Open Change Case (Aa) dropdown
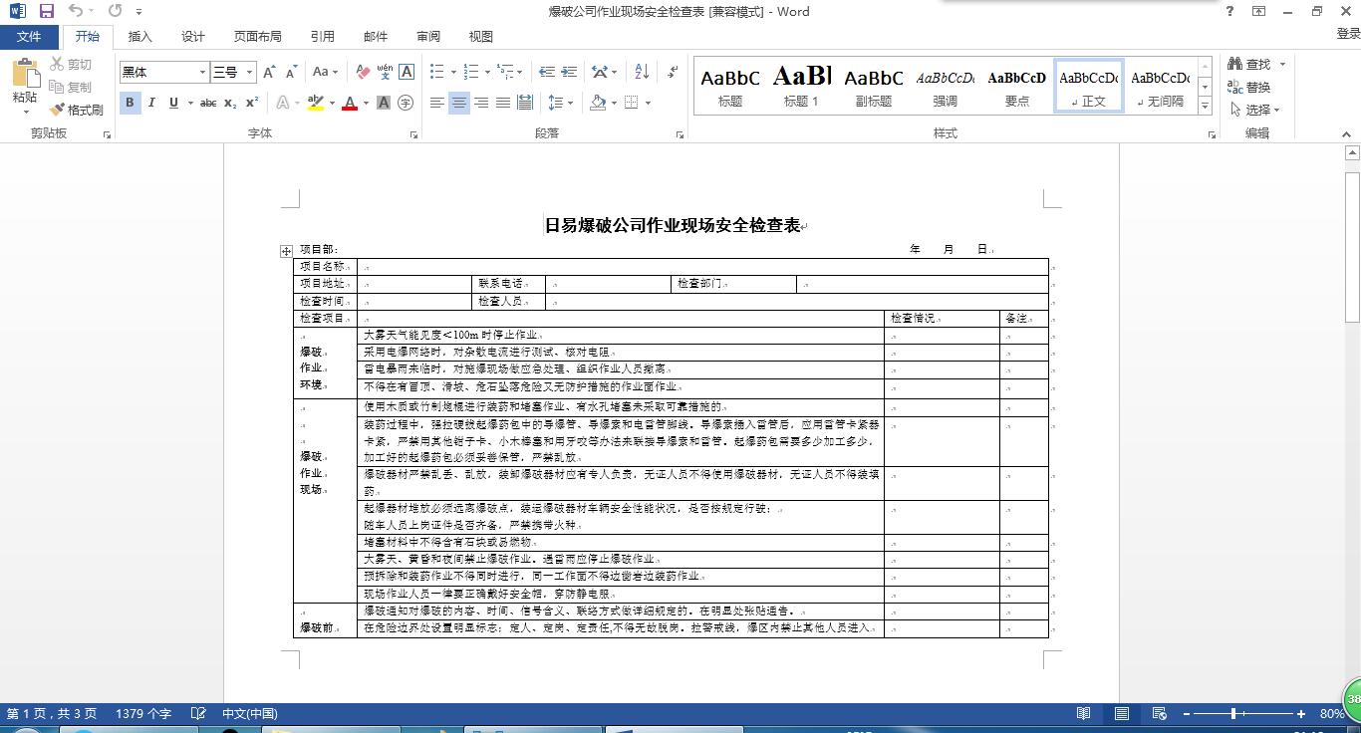 (x=325, y=72)
